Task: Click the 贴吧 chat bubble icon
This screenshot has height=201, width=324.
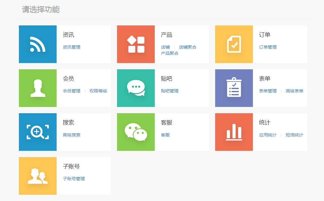Action: click(x=136, y=88)
